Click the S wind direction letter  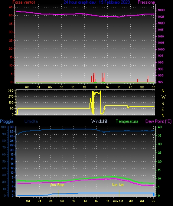[x=163, y=104]
